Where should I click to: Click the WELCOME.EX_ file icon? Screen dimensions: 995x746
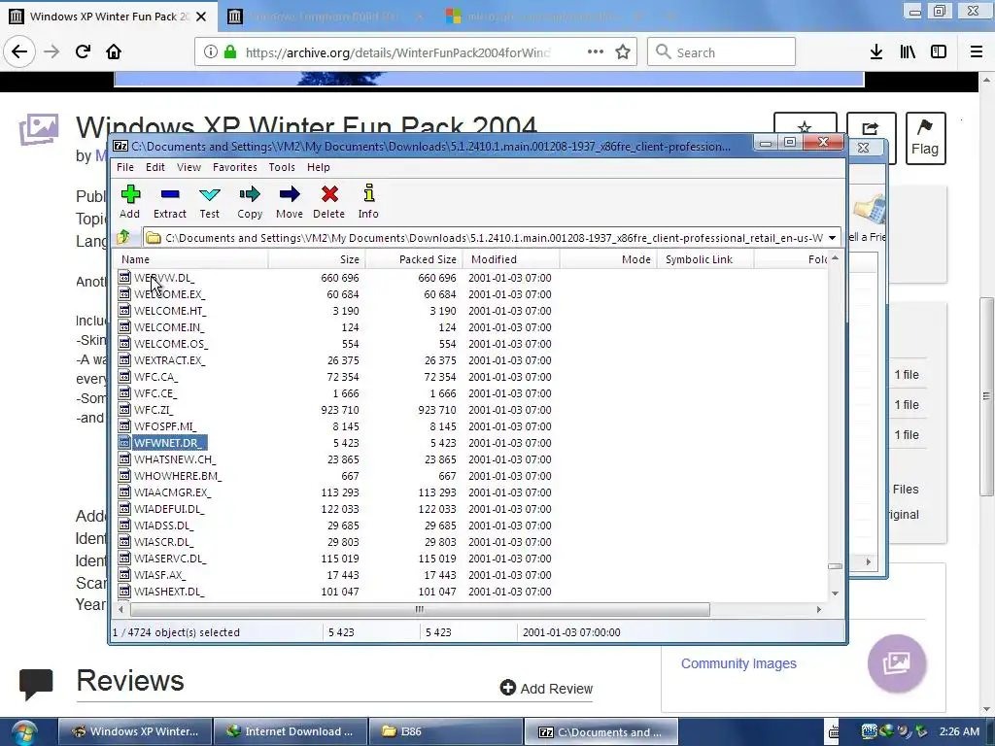124,294
